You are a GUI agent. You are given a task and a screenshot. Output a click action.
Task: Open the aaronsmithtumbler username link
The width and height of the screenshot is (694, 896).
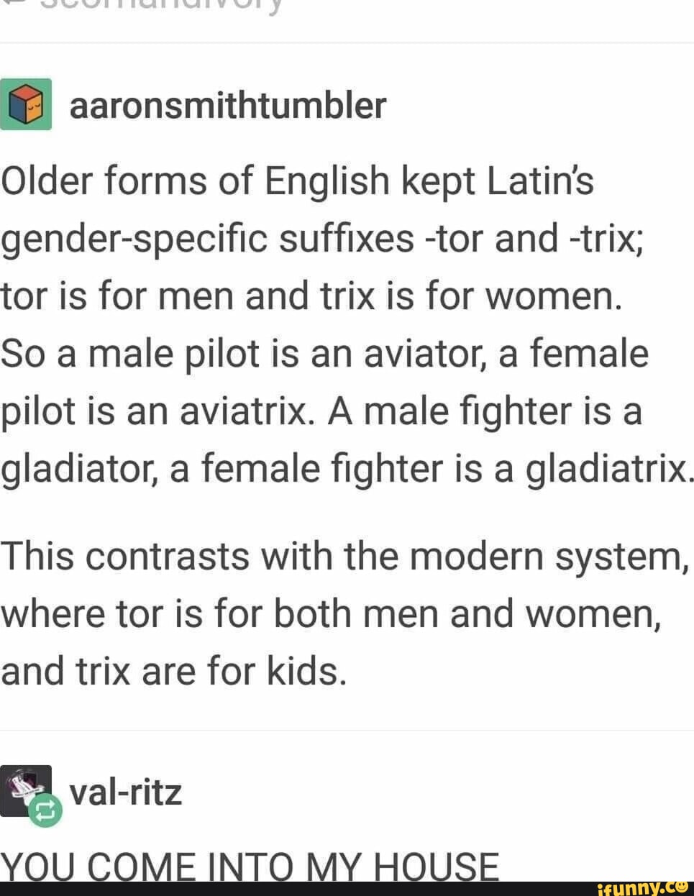(227, 106)
